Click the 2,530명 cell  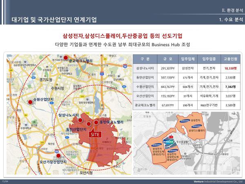[x=230, y=77]
